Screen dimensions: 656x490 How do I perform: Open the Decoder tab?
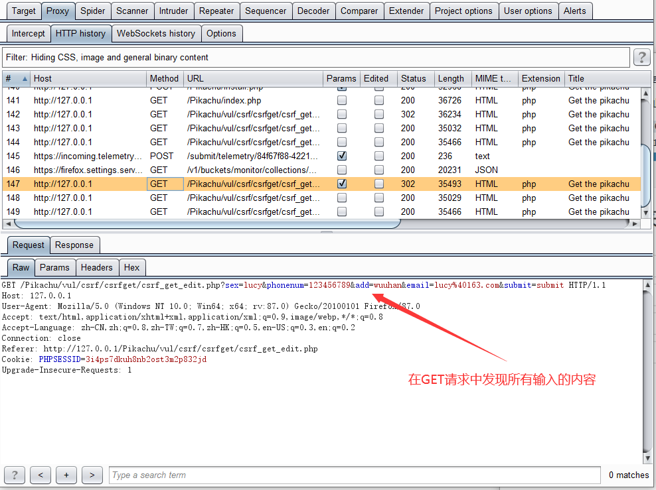pos(313,11)
